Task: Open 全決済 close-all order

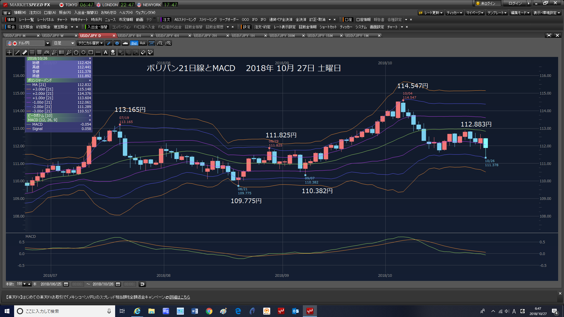Action: pos(301,20)
